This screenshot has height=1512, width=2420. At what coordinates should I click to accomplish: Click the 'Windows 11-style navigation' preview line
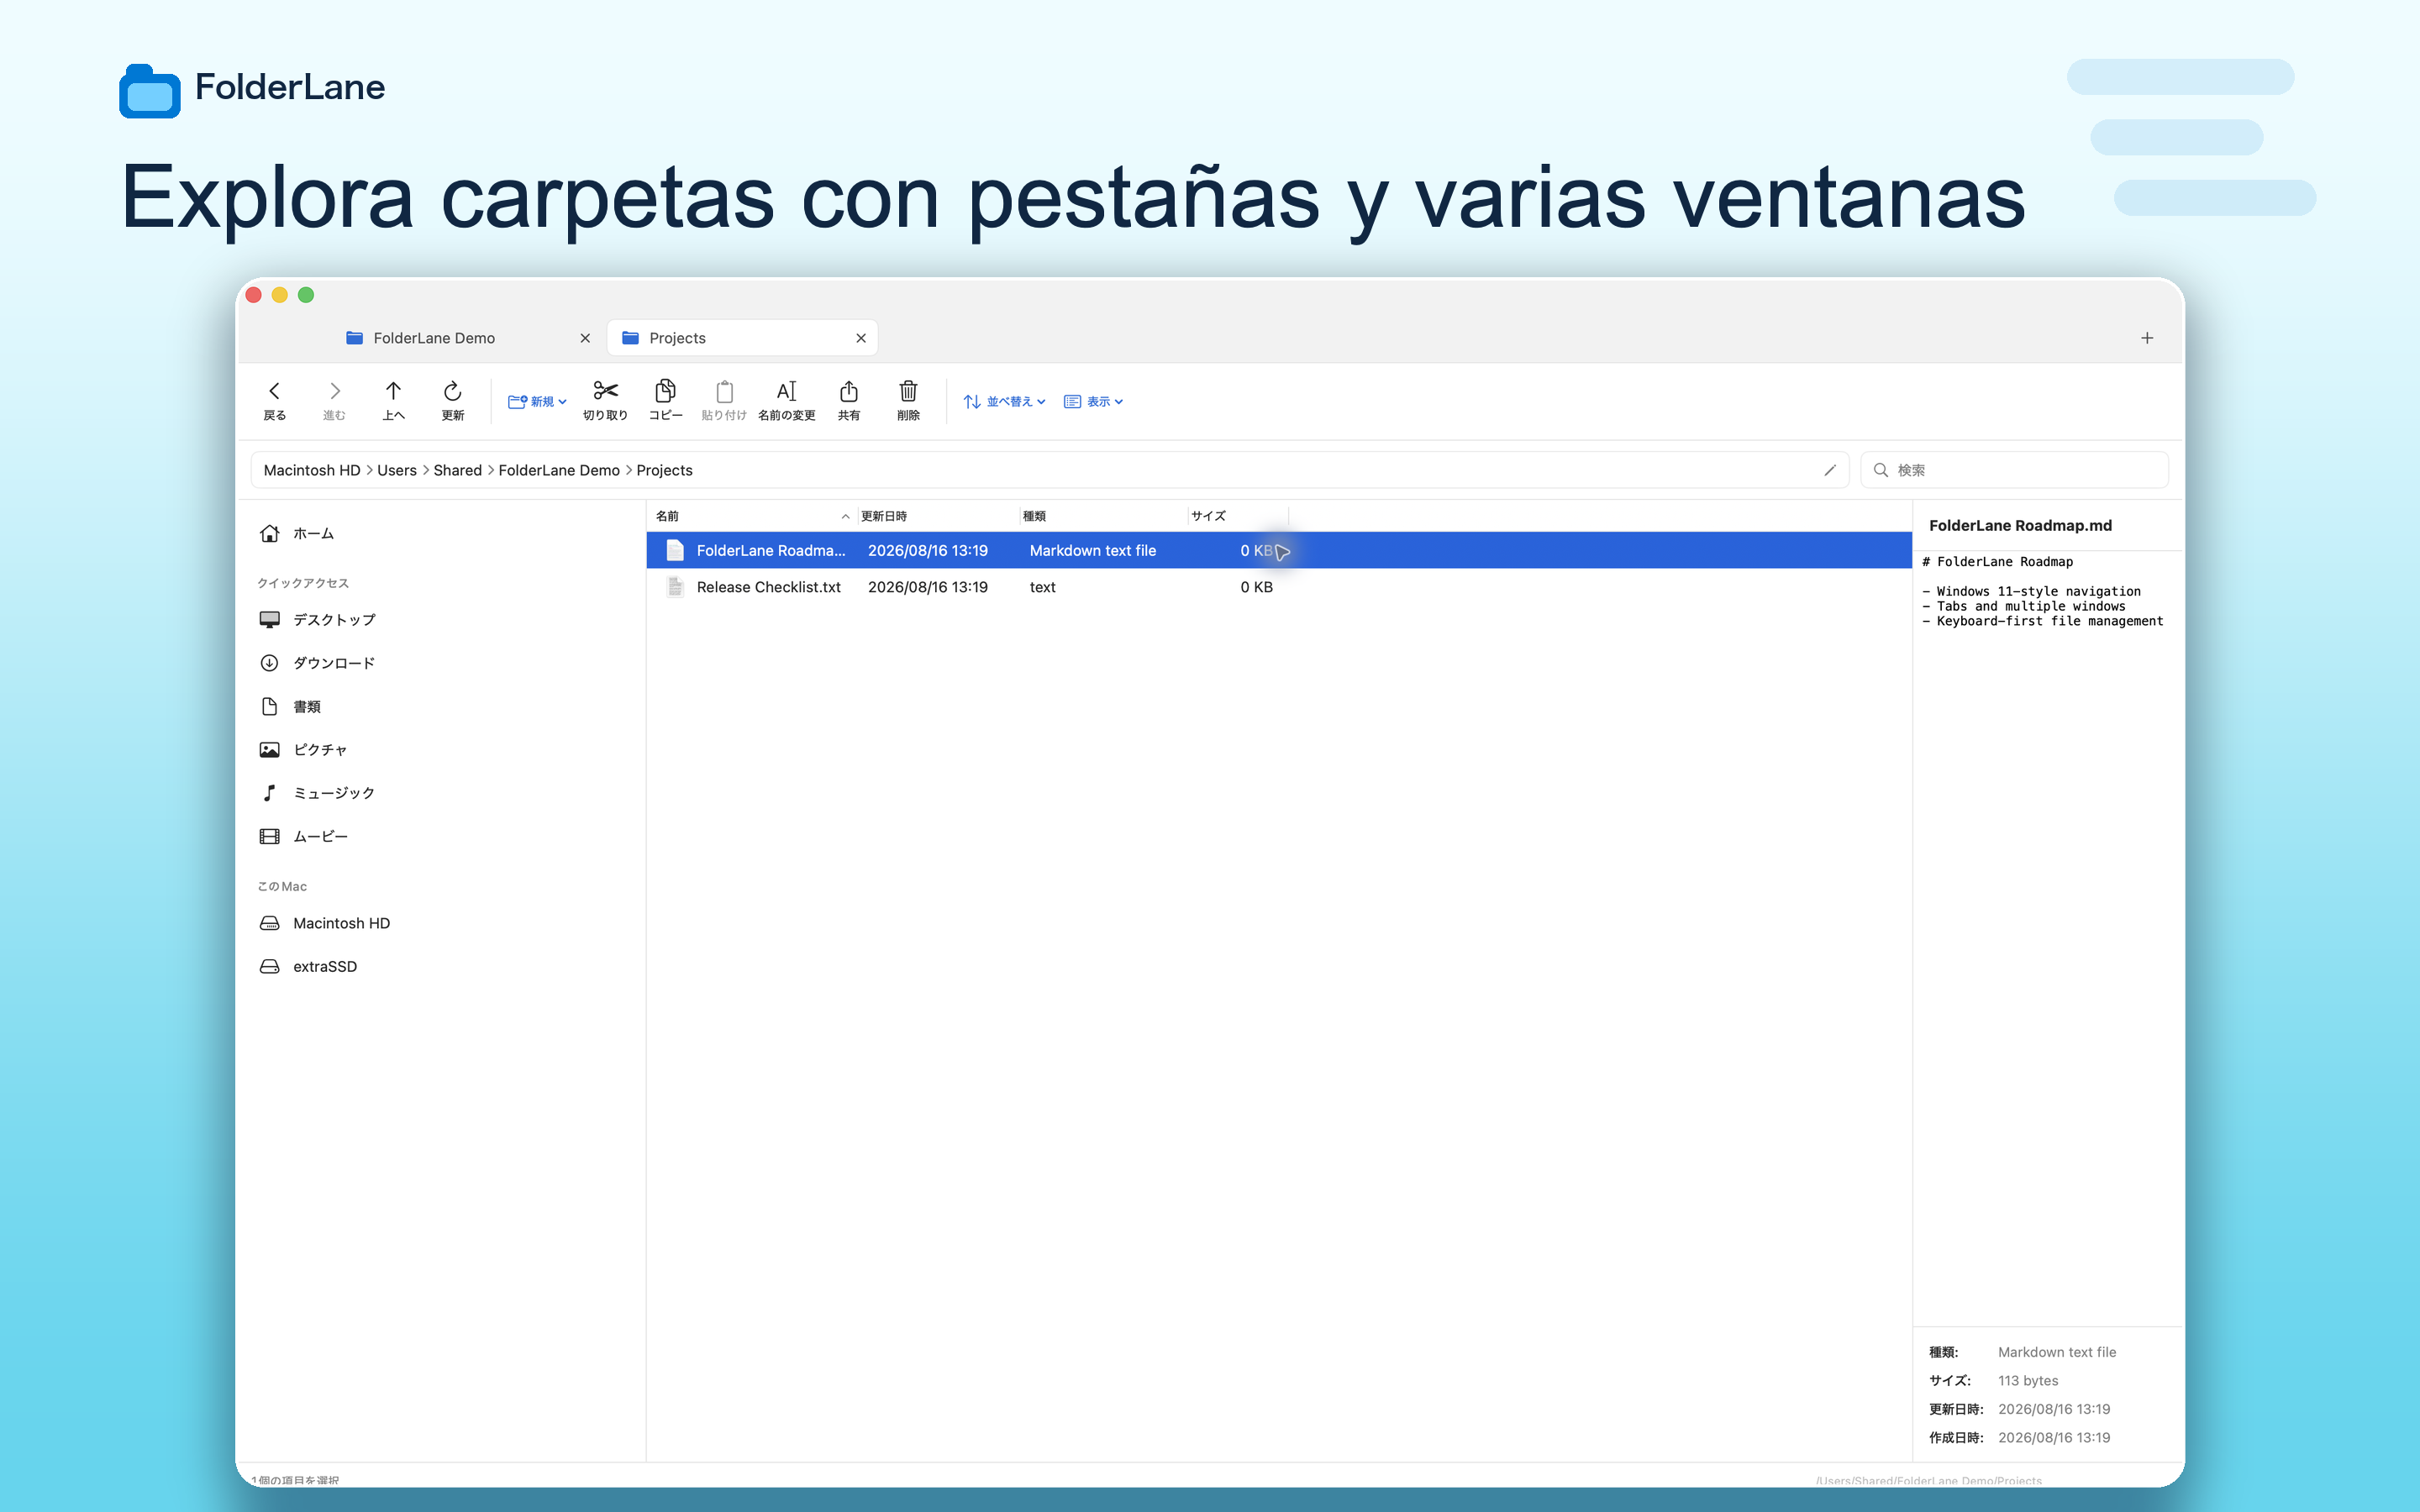(2031, 591)
